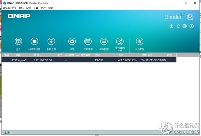Sort by 型号 column header

(97, 55)
